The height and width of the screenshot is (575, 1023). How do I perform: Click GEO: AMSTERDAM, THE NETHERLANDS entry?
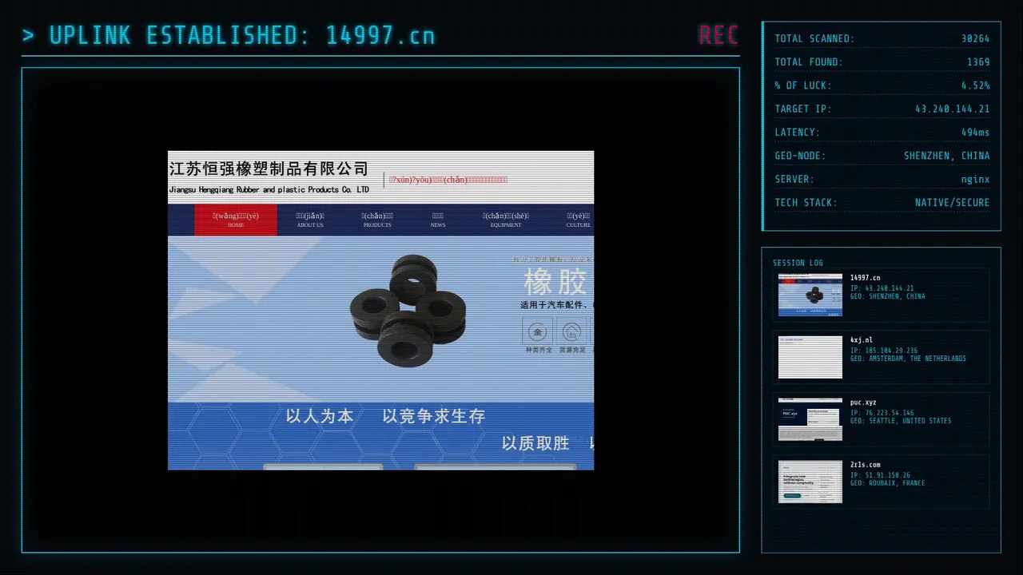(x=908, y=359)
